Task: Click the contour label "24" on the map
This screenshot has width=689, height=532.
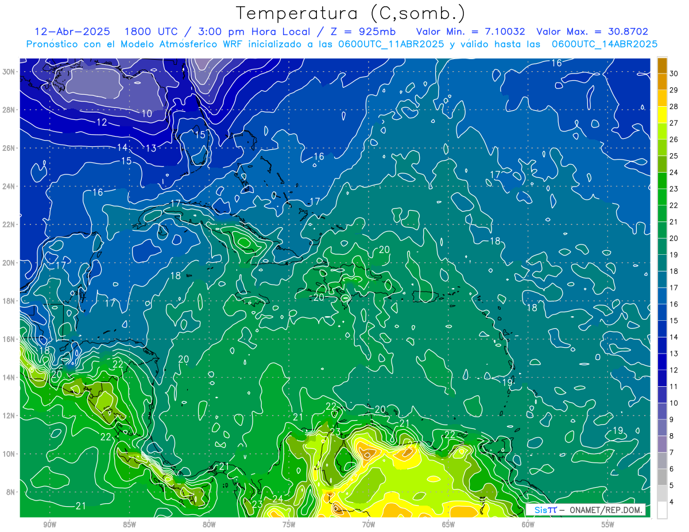Action: pos(278,498)
